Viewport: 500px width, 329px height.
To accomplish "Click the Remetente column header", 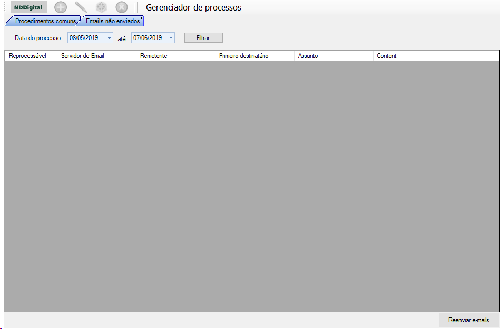I will pyautogui.click(x=175, y=56).
